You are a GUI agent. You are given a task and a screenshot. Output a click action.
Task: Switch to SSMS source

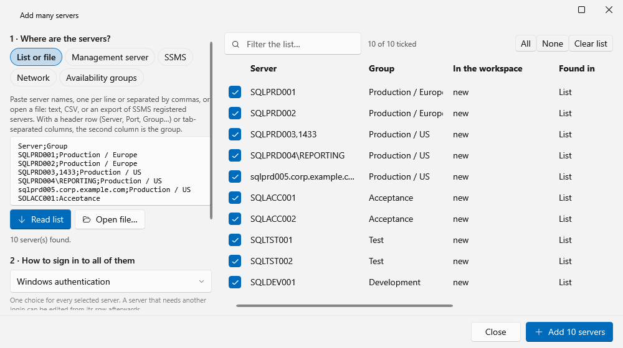175,57
